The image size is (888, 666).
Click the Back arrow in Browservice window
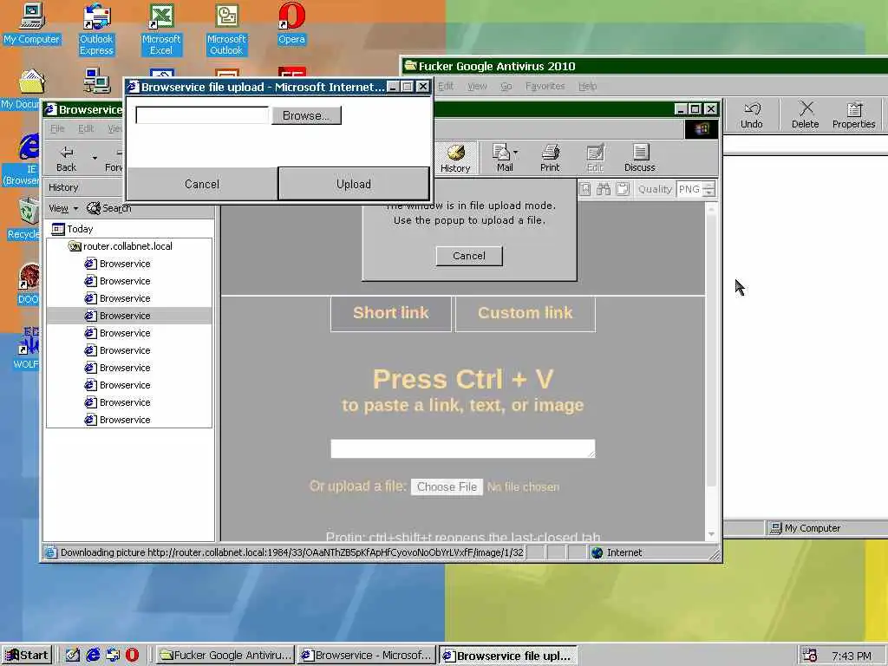coord(66,158)
